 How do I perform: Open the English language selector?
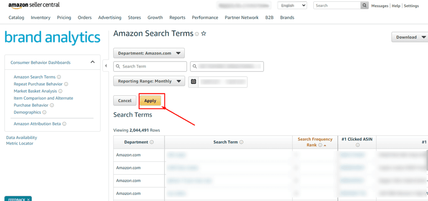292,5
